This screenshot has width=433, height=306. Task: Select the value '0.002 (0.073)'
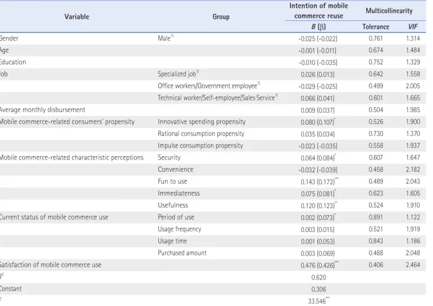pos(318,217)
